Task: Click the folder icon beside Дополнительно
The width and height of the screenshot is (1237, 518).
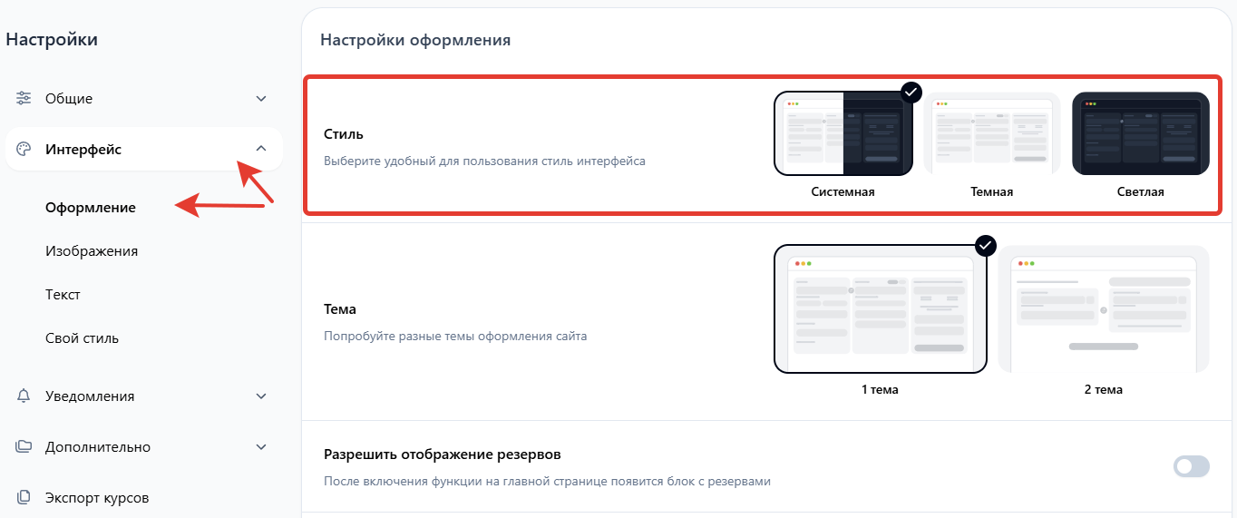Action: [24, 446]
